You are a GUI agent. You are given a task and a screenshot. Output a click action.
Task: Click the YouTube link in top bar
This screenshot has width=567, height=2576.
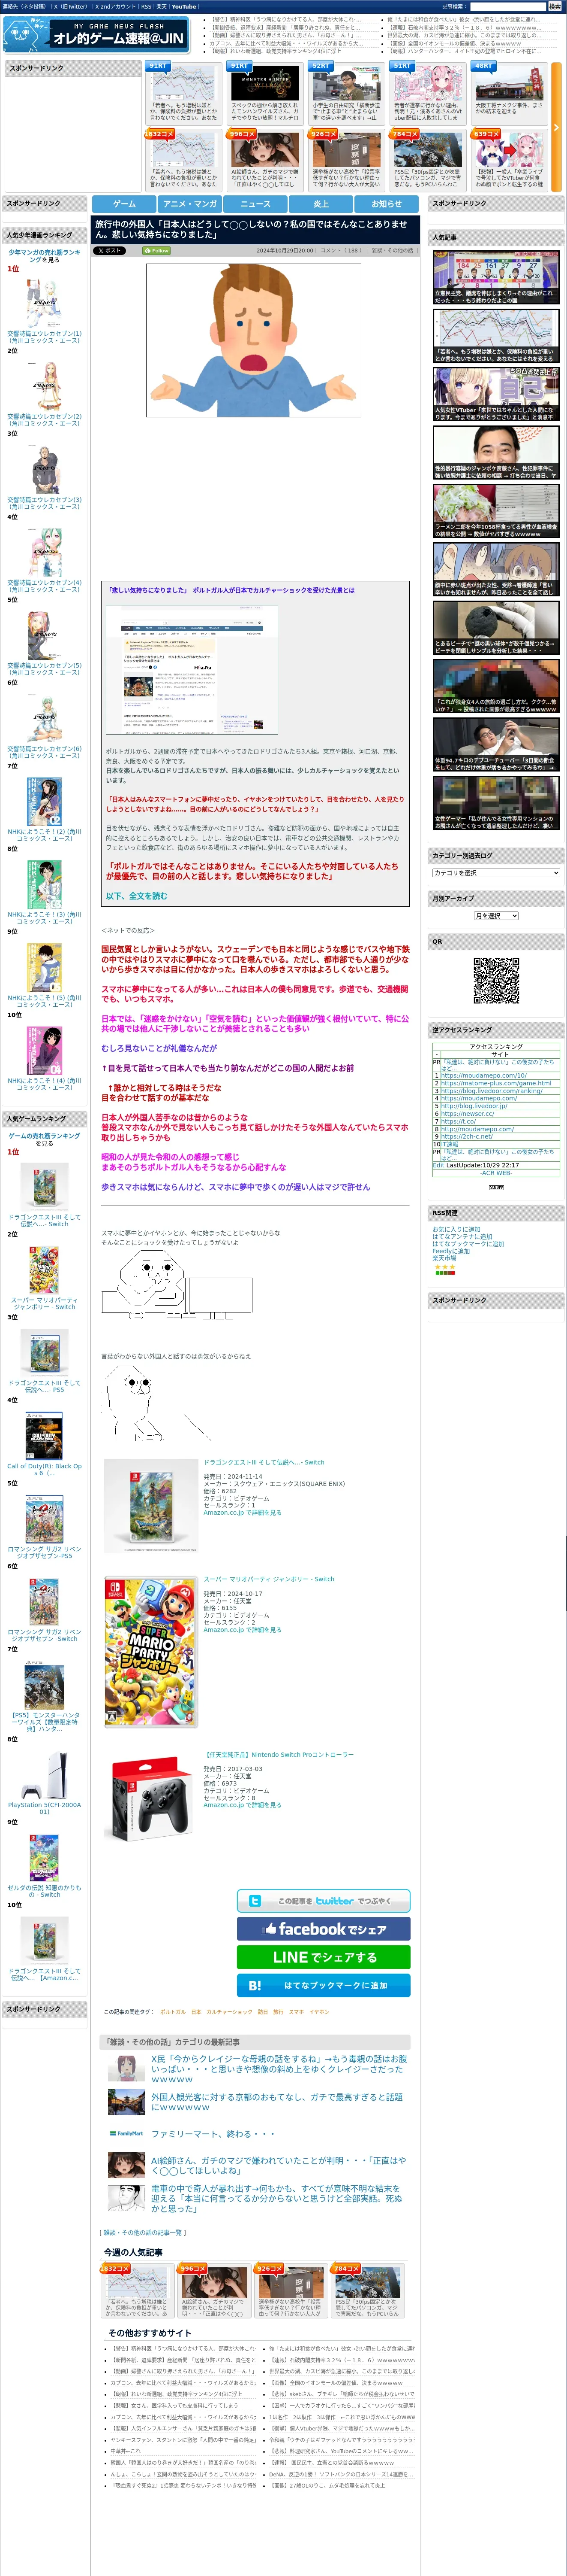[x=184, y=6]
